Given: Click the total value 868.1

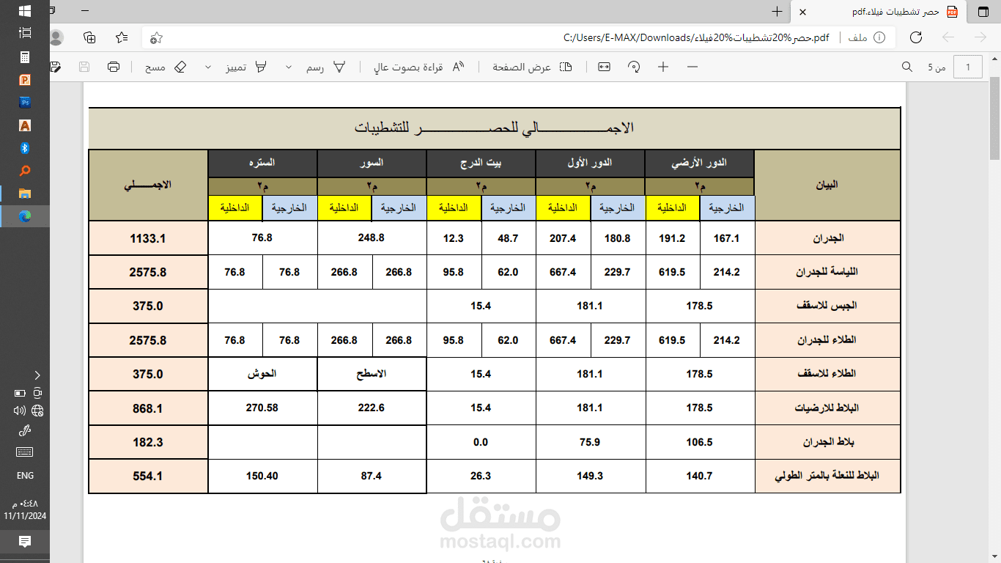Looking at the screenshot, I should [148, 408].
